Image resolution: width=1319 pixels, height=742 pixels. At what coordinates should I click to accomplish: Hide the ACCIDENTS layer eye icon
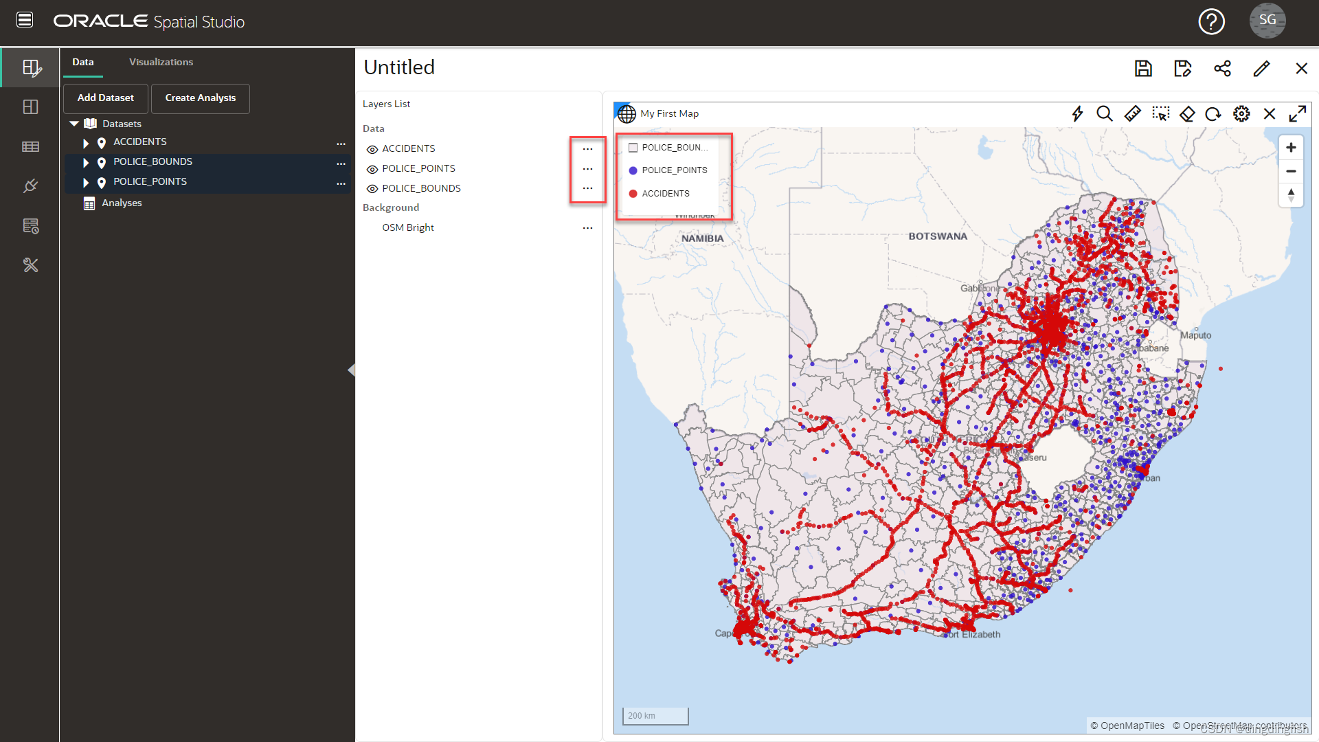(372, 149)
